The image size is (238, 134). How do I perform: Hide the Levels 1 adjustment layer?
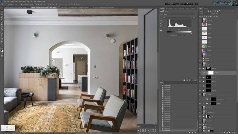(x=200, y=73)
